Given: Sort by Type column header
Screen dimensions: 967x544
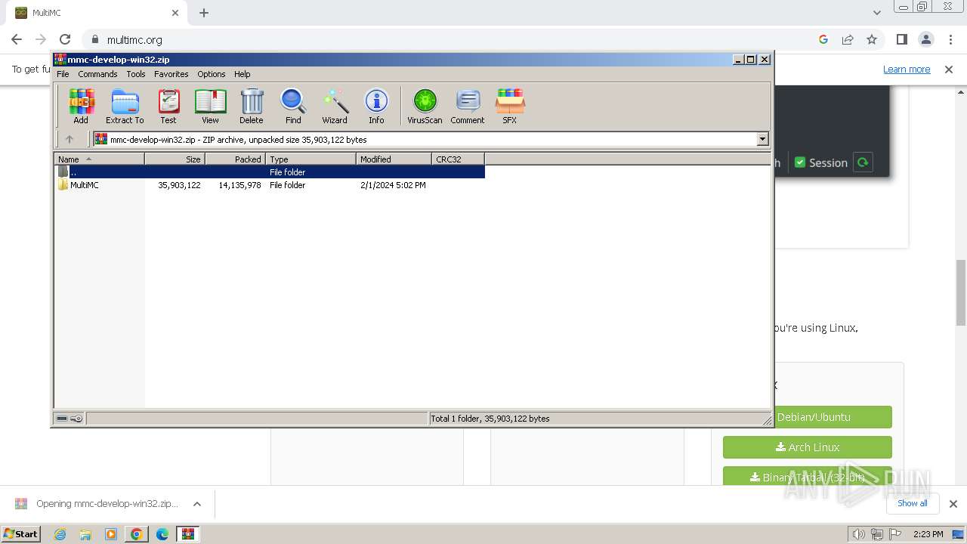Looking at the screenshot, I should coord(310,159).
